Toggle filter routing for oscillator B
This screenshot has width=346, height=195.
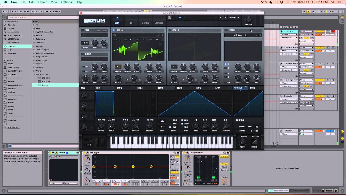click(x=225, y=68)
